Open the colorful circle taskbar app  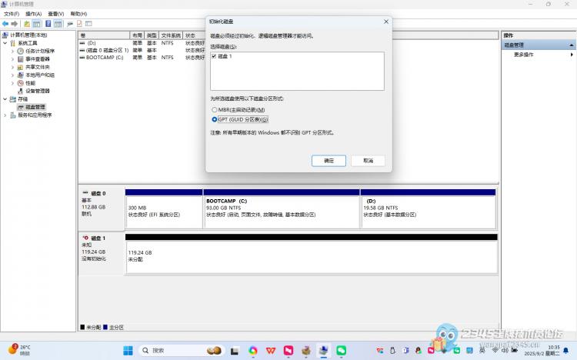253,351
